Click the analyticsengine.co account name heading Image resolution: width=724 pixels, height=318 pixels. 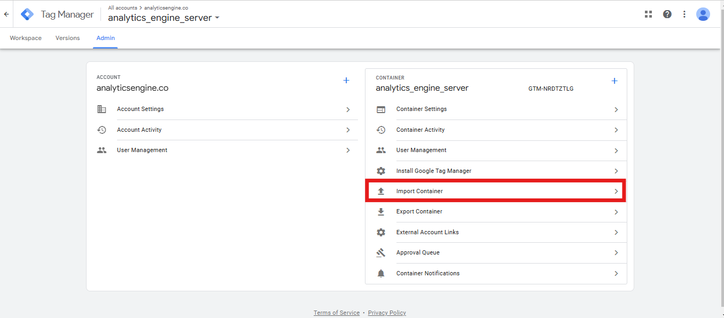click(133, 88)
